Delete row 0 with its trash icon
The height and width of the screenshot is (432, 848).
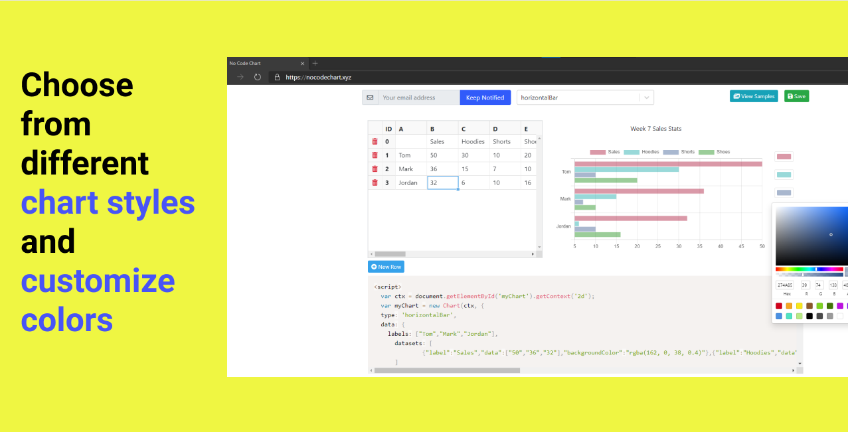[x=375, y=141]
